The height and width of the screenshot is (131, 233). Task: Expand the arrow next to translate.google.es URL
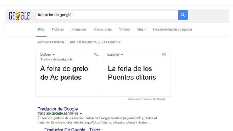(81, 114)
